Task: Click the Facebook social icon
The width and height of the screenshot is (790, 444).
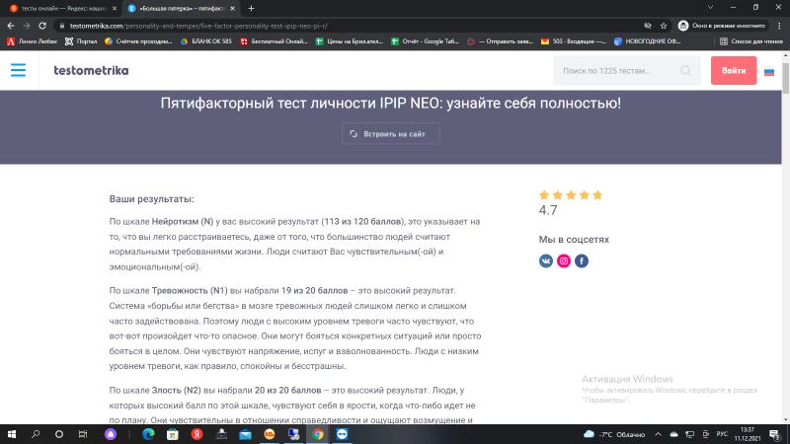Action: (582, 260)
